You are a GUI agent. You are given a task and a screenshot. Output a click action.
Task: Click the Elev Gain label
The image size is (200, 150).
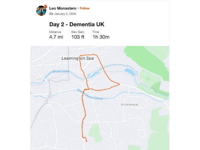point(77,32)
